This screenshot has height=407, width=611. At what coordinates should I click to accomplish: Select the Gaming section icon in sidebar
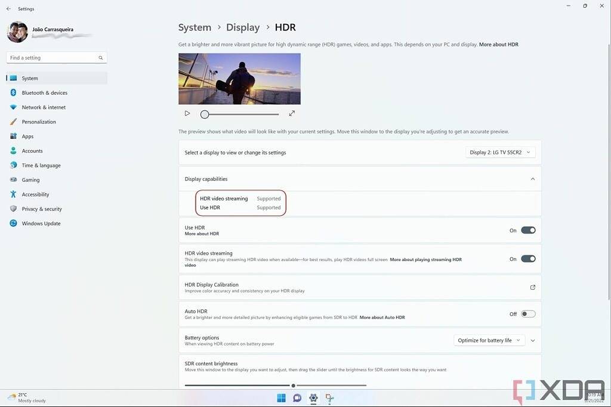pos(13,179)
